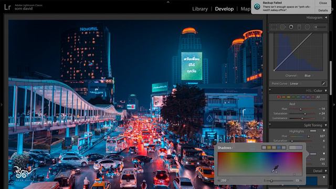This screenshot has width=336, height=189.
Task: Select All colors in HSL panel
Action: (x=318, y=97)
